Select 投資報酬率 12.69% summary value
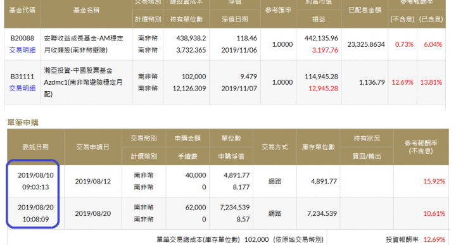Image resolution: width=456 pixels, height=245 pixels. pos(434,239)
